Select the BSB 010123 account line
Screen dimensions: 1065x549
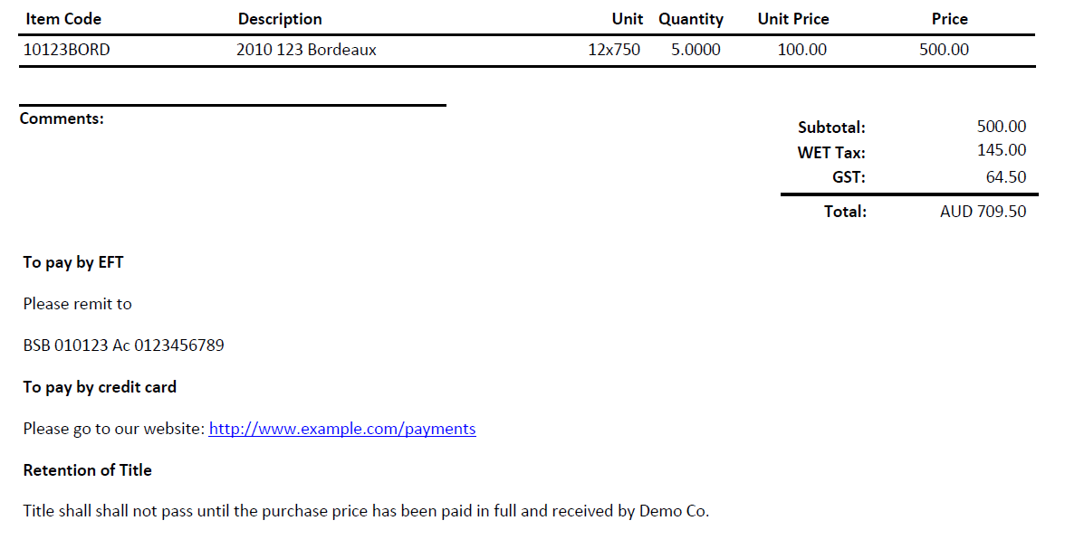point(123,345)
